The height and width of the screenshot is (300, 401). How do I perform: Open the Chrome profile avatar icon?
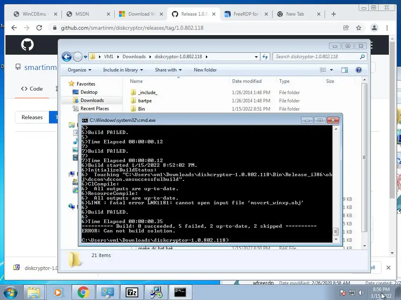pyautogui.click(x=374, y=28)
